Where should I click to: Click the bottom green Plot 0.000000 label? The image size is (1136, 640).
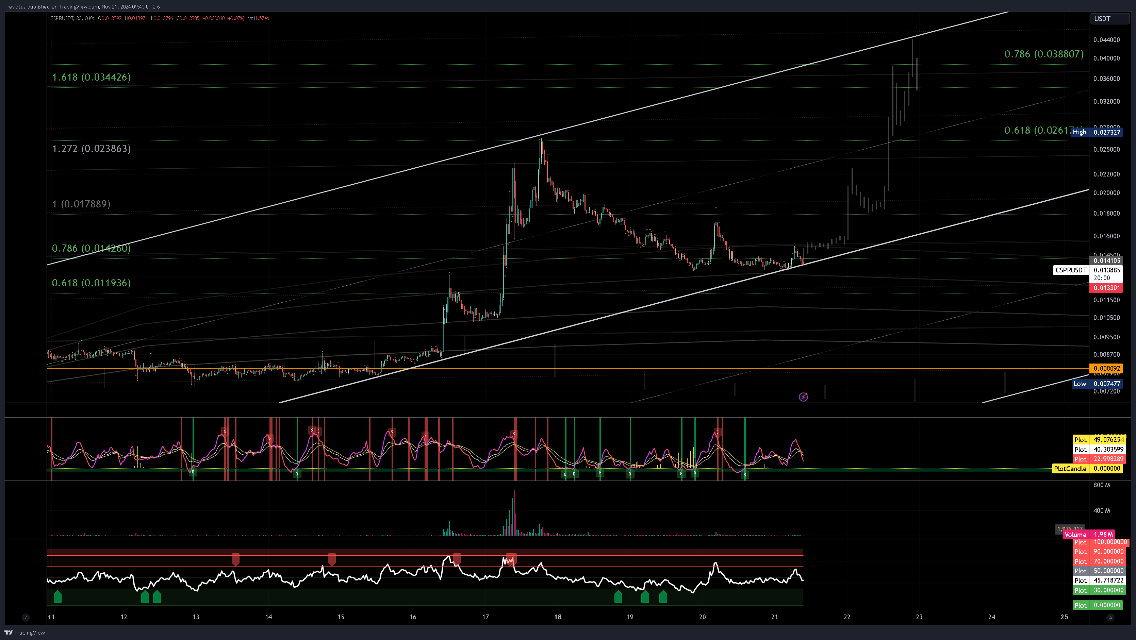(1098, 605)
